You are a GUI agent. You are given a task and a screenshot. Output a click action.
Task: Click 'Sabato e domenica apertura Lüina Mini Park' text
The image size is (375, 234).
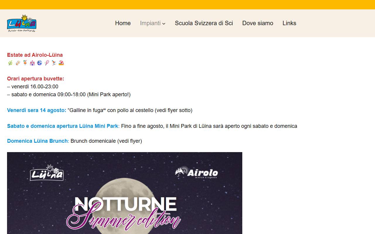click(x=62, y=126)
